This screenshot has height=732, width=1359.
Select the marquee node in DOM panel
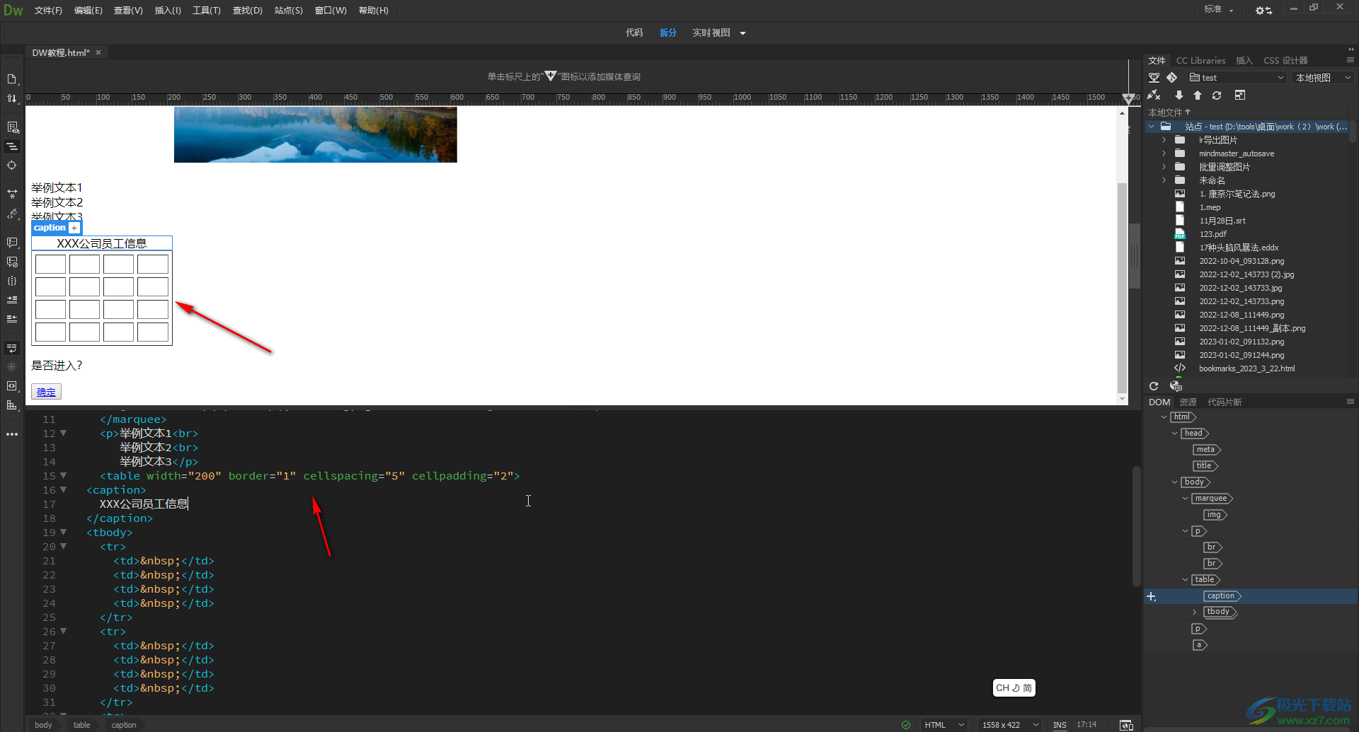click(x=1211, y=499)
